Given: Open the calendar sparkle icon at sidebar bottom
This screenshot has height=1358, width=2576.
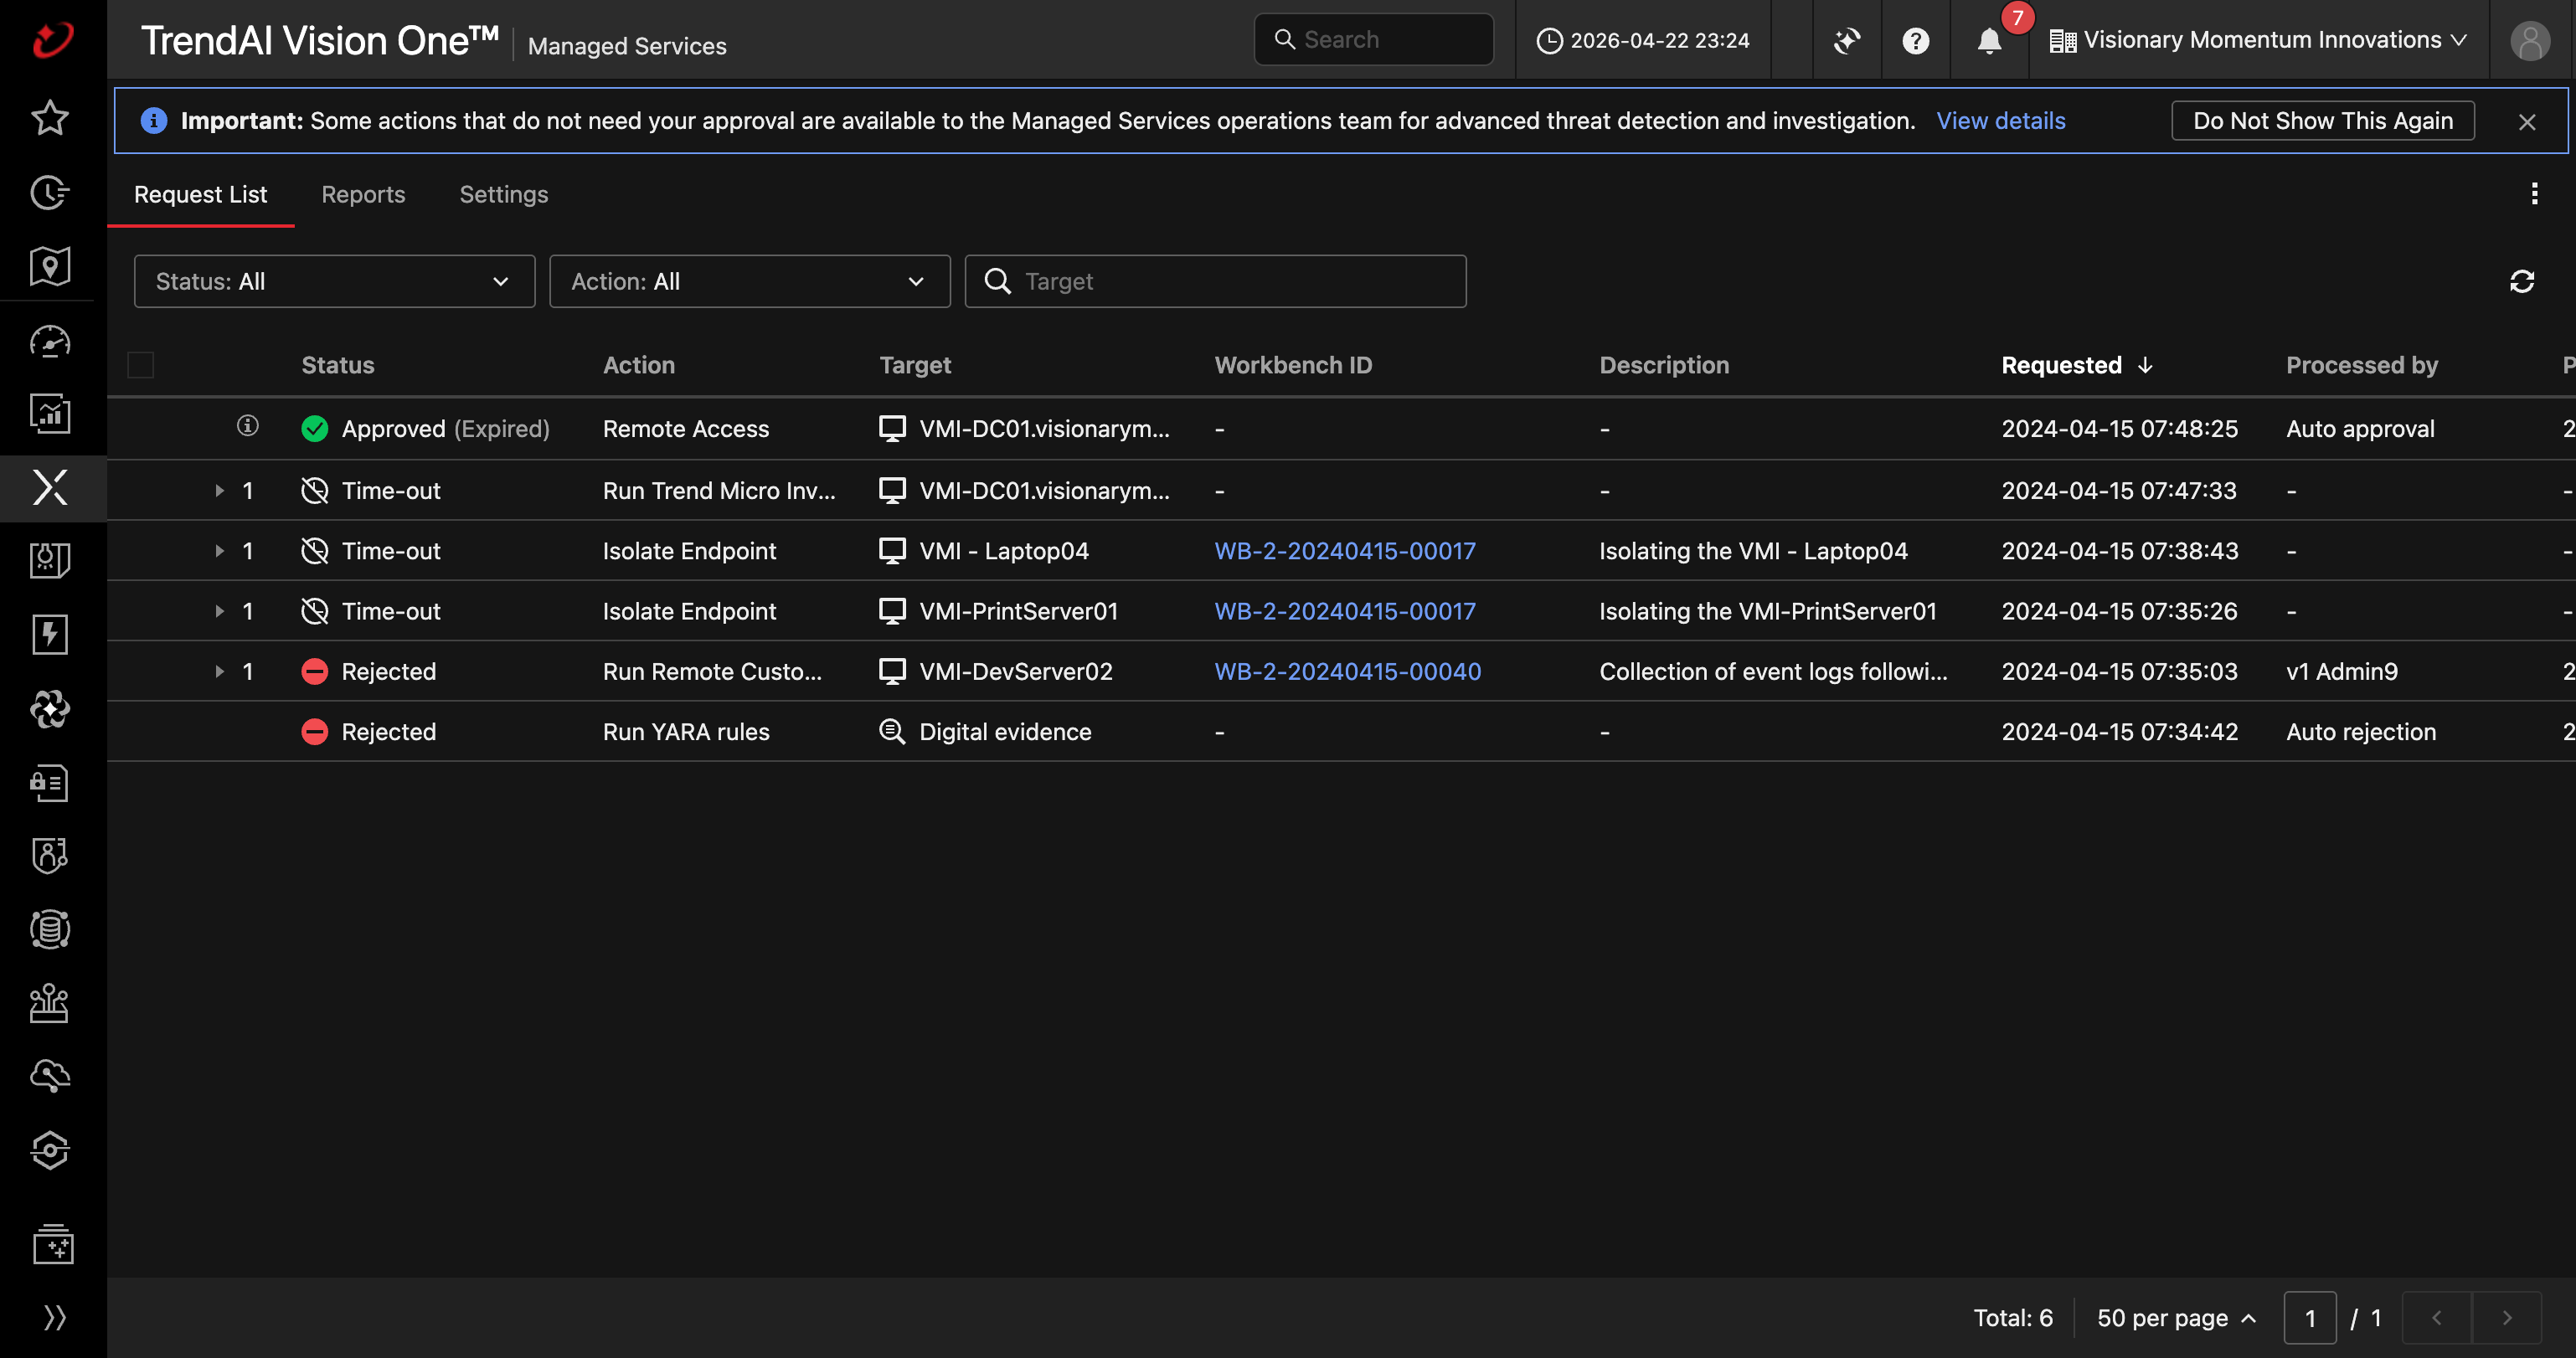Looking at the screenshot, I should (x=53, y=1245).
